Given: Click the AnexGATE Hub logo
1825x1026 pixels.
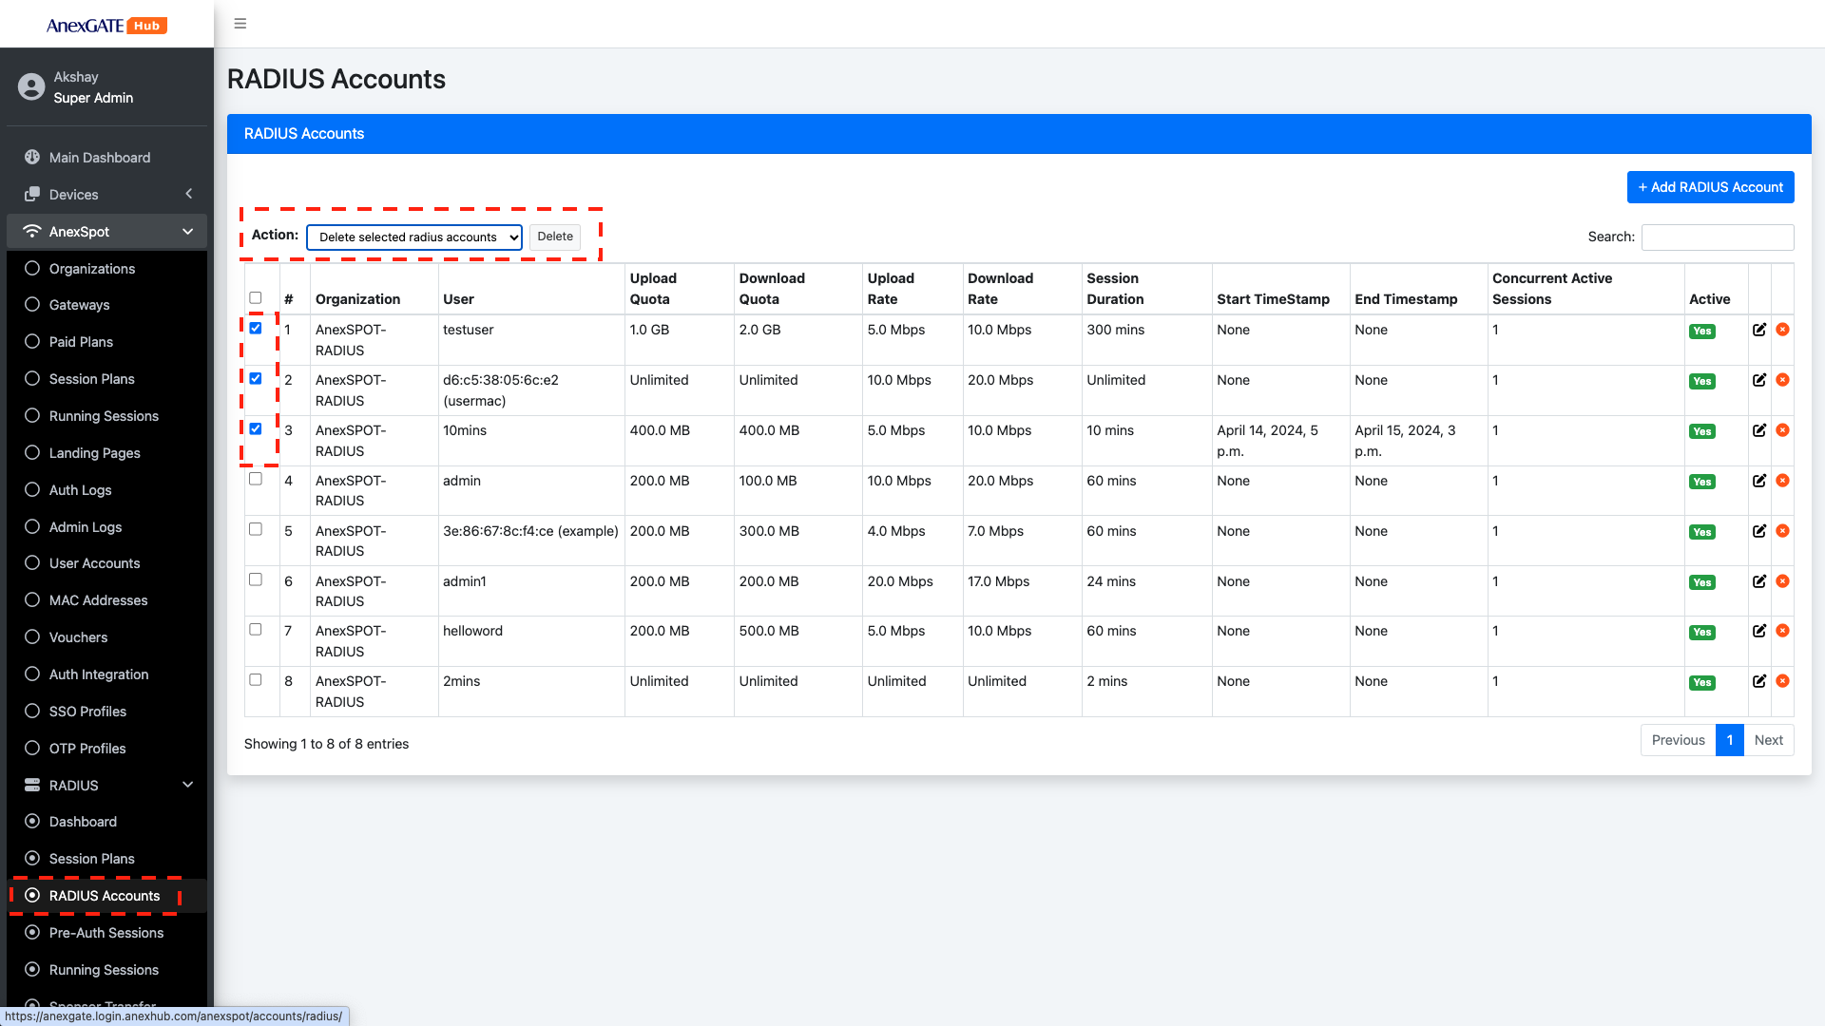Looking at the screenshot, I should click(x=106, y=26).
